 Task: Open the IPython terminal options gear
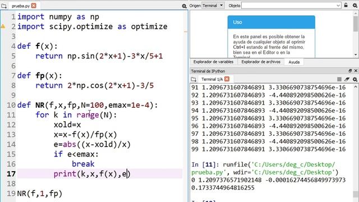pyautogui.click(x=355, y=79)
